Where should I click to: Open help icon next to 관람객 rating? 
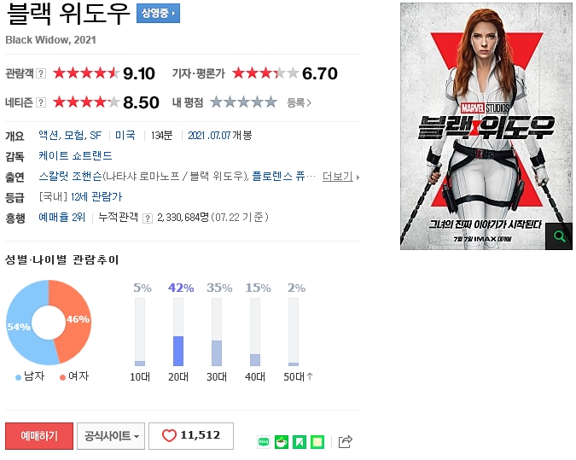click(41, 73)
